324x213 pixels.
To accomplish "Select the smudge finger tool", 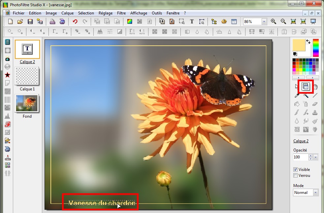I will click(306, 121).
